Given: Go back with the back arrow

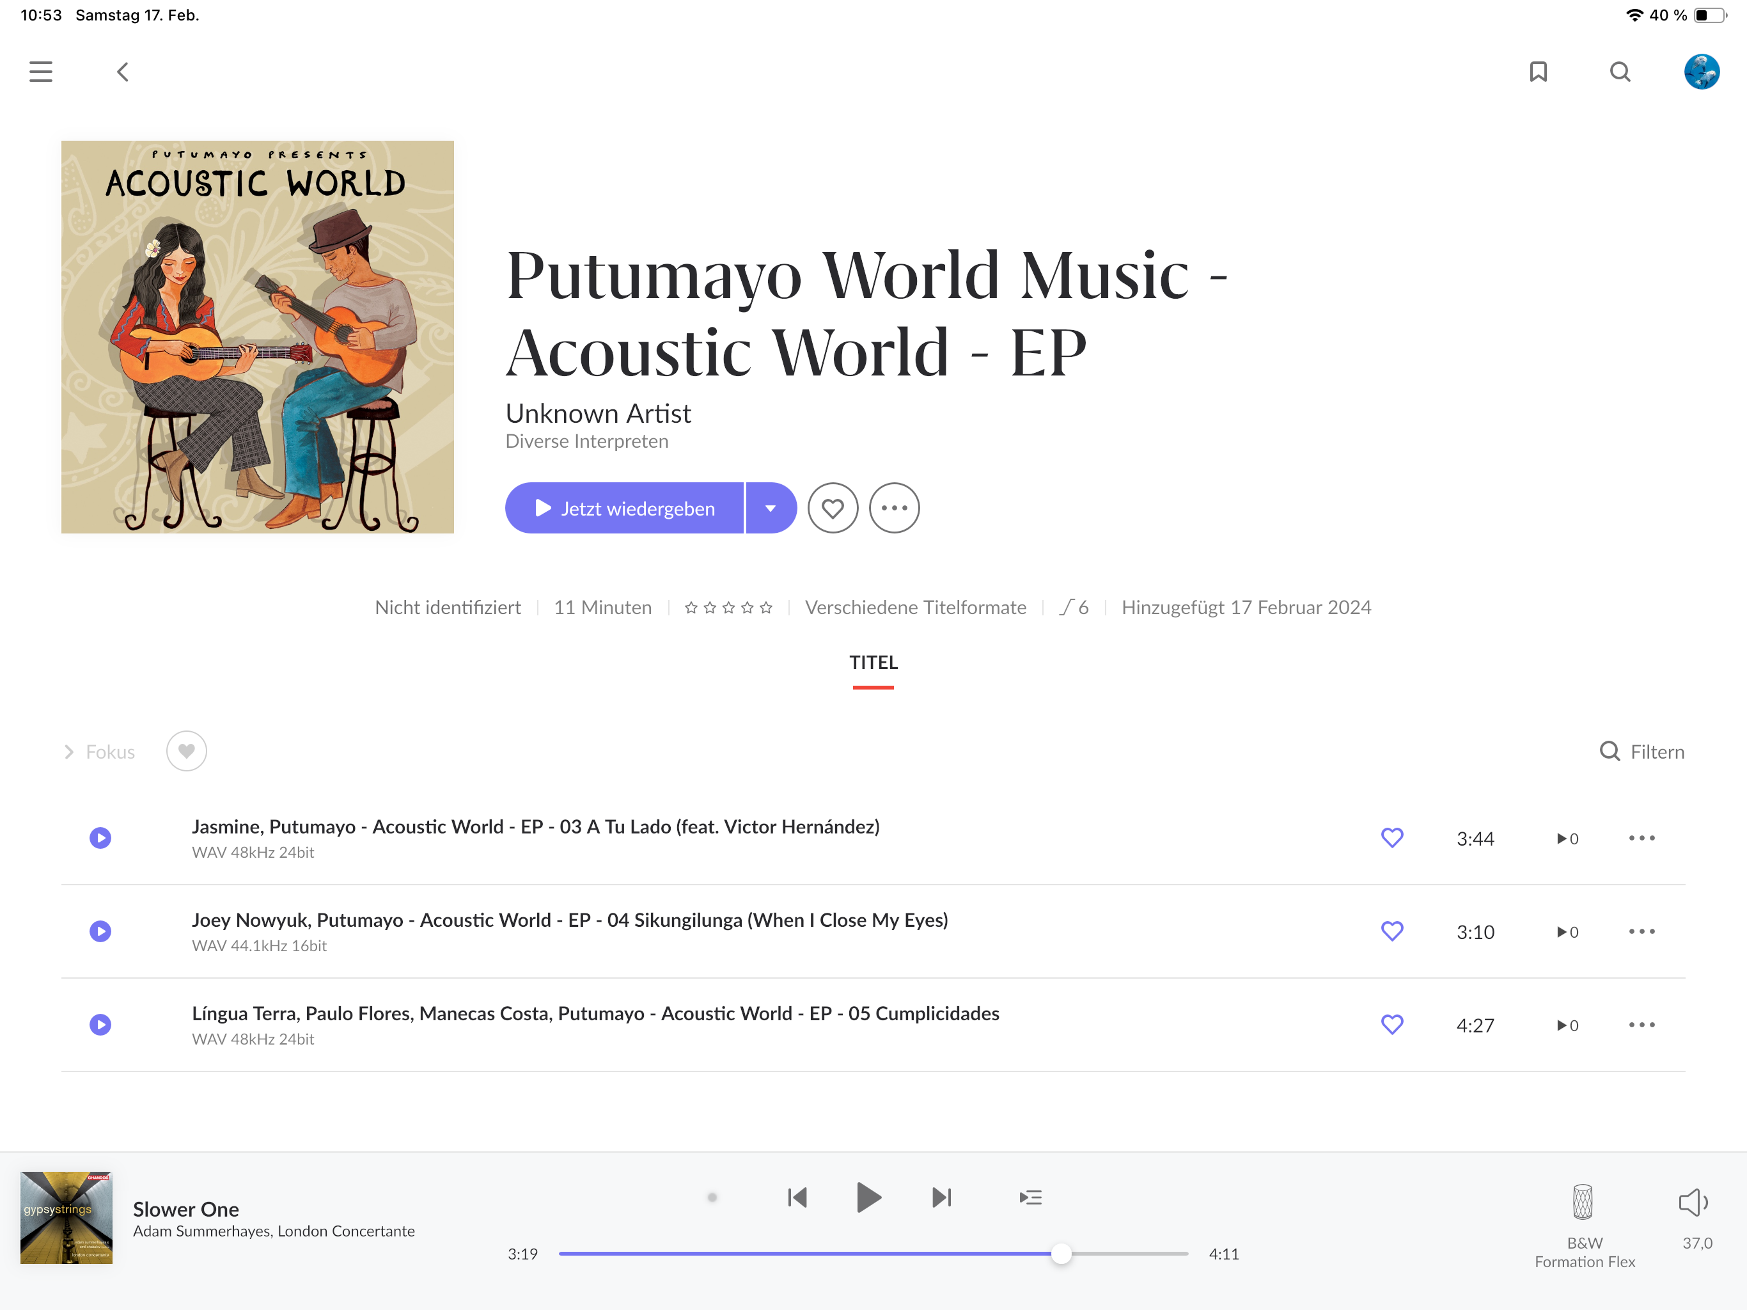Looking at the screenshot, I should [122, 72].
